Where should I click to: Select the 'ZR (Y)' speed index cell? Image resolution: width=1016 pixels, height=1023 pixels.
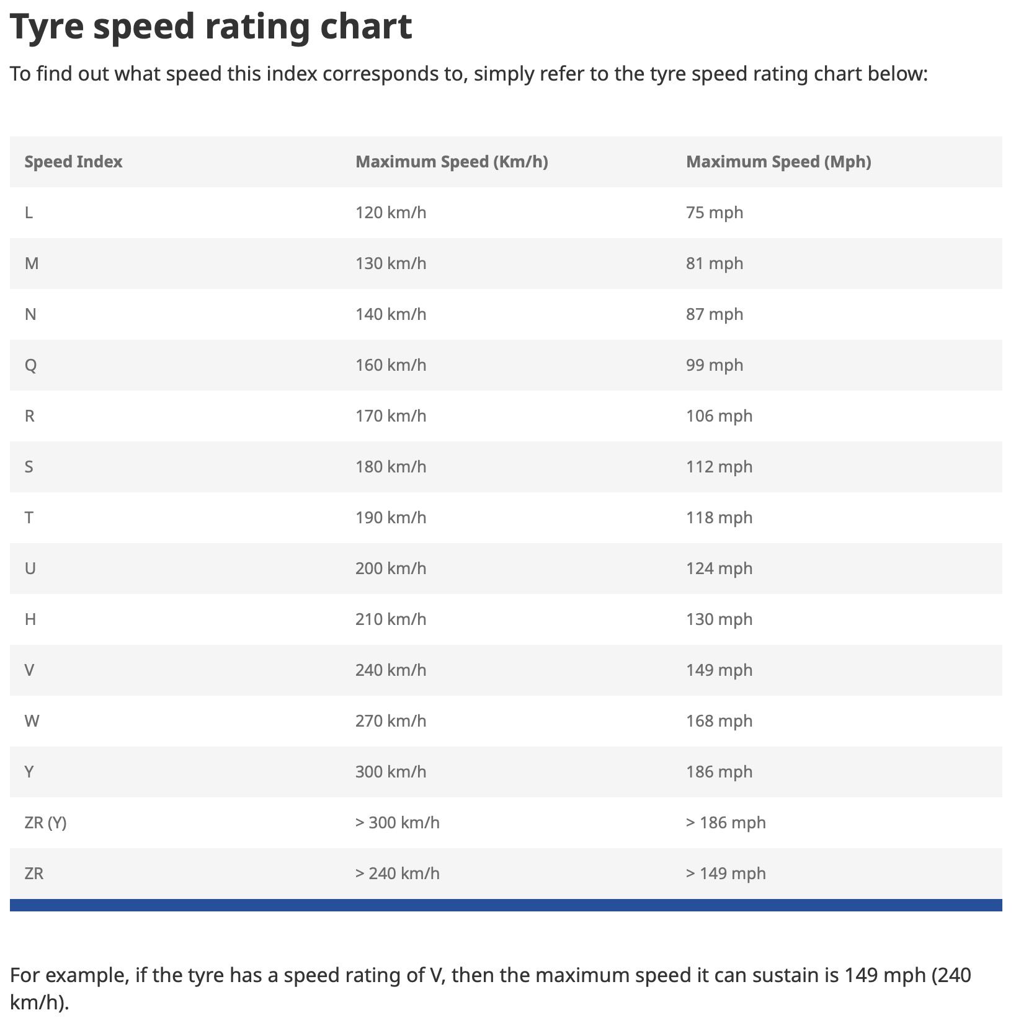tap(45, 823)
